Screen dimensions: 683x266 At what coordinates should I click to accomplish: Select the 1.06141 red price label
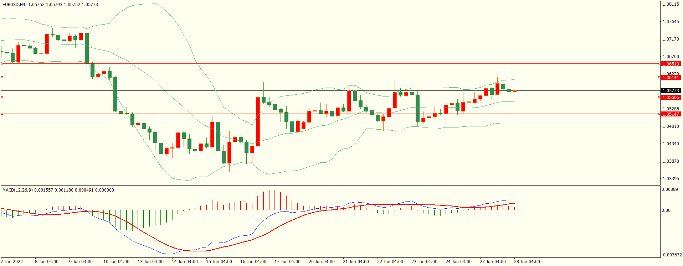[671, 77]
